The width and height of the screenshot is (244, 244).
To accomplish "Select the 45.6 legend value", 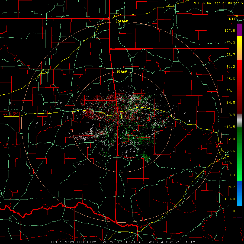I will (x=231, y=79).
